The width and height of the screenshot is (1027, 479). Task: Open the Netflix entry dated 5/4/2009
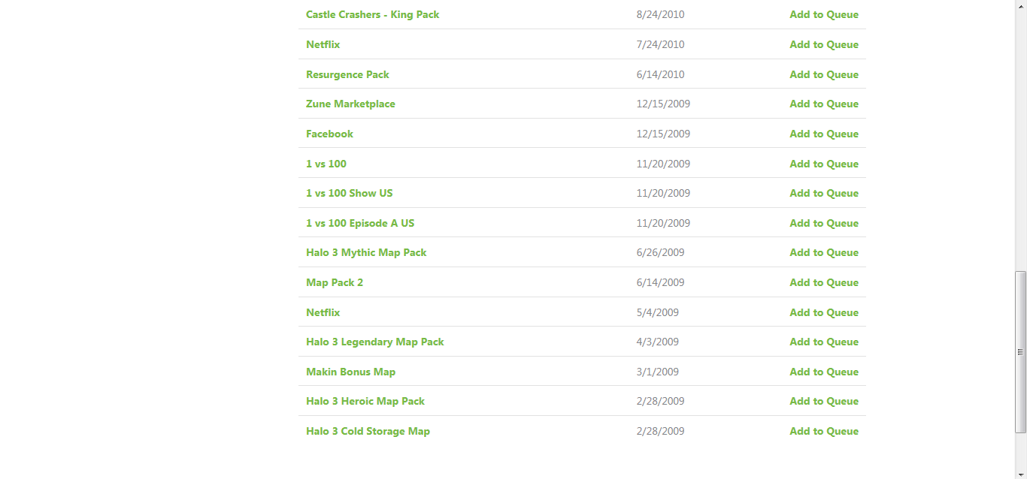(323, 312)
